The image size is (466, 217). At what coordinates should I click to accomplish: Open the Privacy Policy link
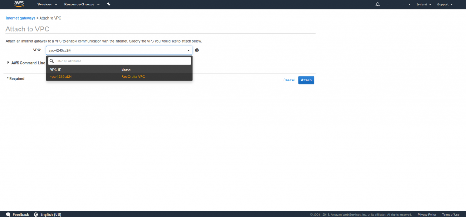pyautogui.click(x=426, y=214)
